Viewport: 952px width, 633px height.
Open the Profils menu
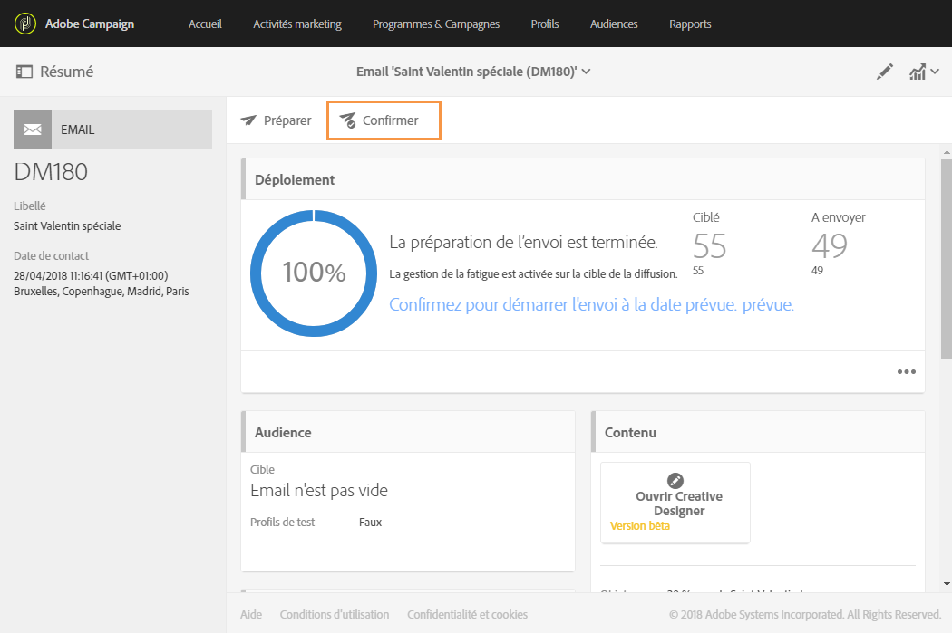click(x=545, y=24)
